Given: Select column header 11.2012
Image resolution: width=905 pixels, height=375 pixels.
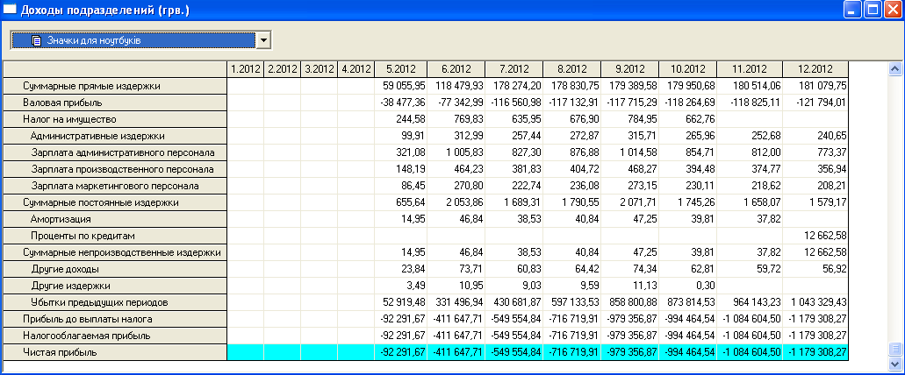Looking at the screenshot, I should [x=750, y=69].
